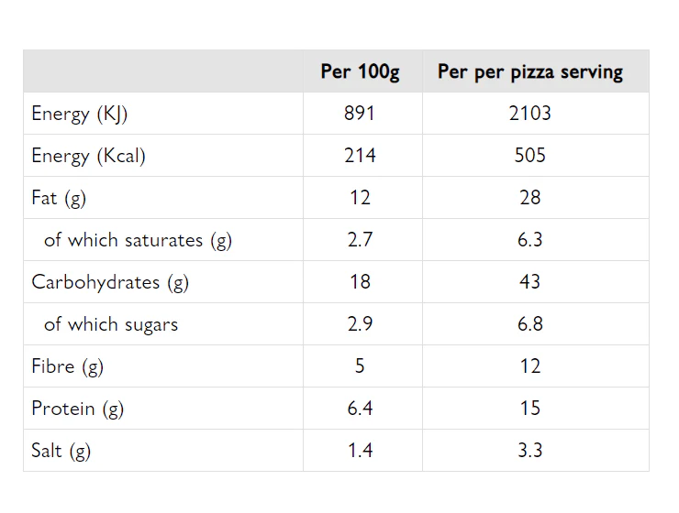Click the 'Fat (g)' row label
Image resolution: width=679 pixels, height=513 pixels.
(x=59, y=199)
